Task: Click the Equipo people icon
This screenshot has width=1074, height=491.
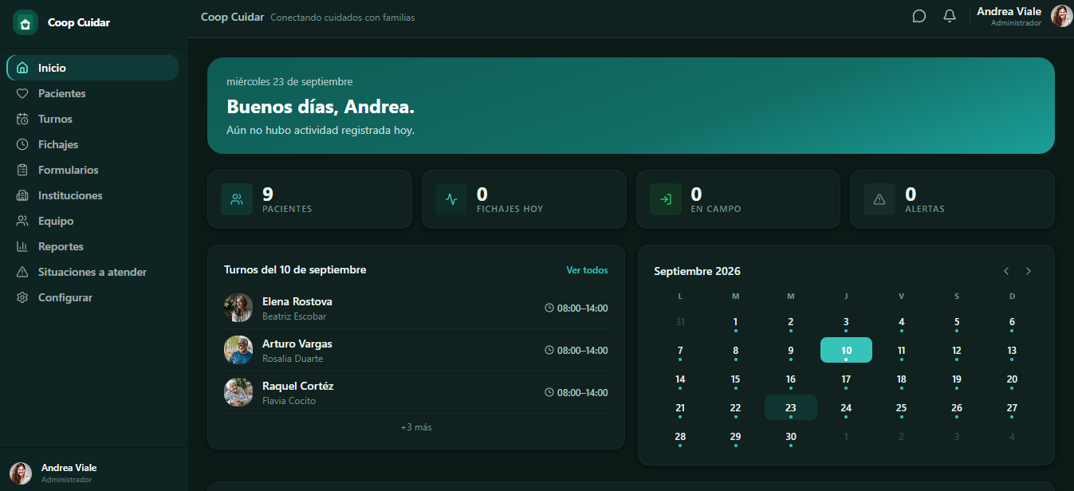Action: pyautogui.click(x=22, y=221)
